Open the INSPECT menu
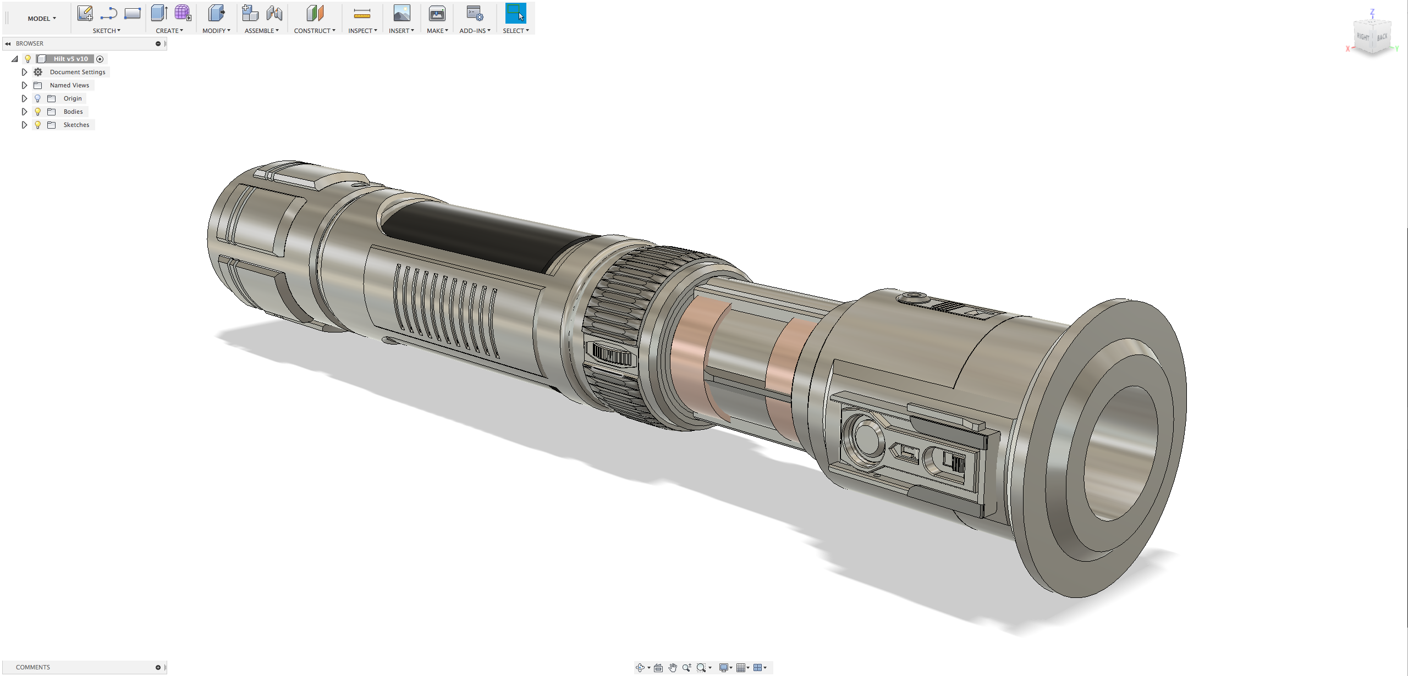The height and width of the screenshot is (676, 1408). pyautogui.click(x=362, y=31)
